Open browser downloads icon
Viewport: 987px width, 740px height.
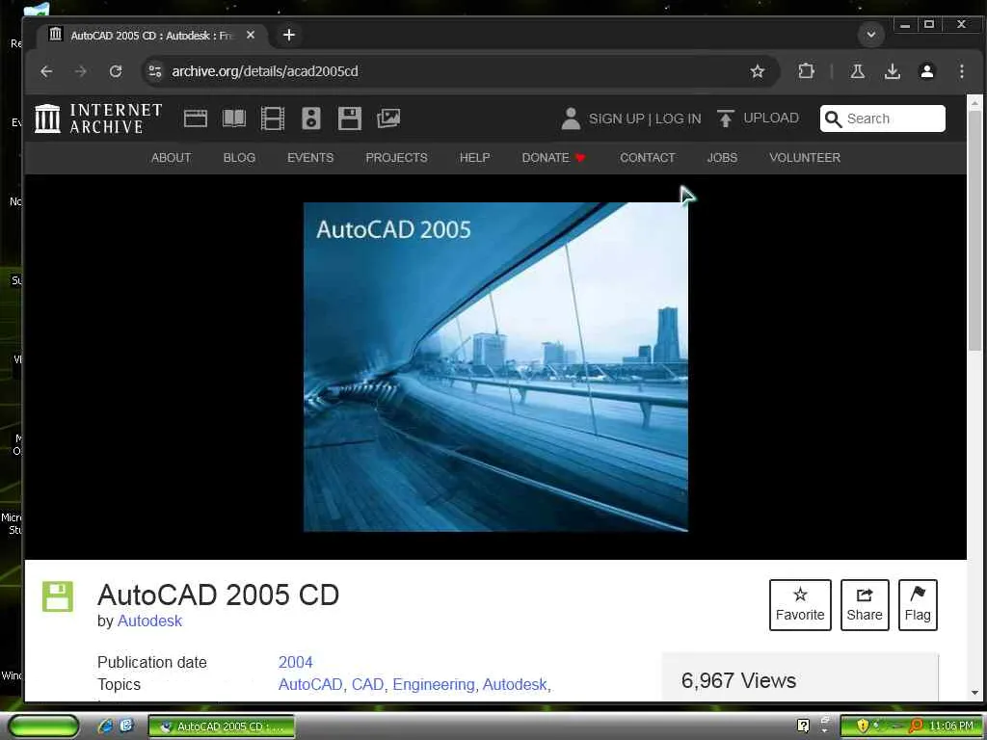[x=892, y=71]
